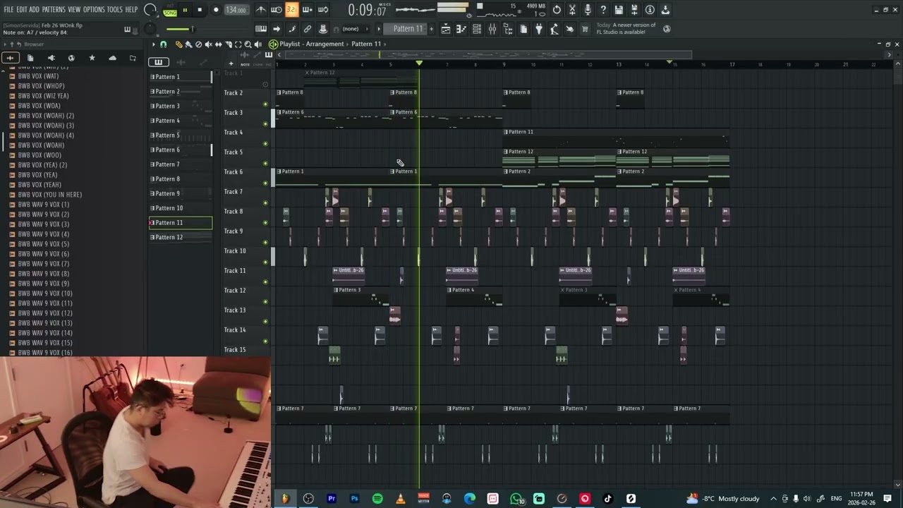The image size is (903, 508).
Task: Open the microphone recording options icon
Action: (x=588, y=10)
